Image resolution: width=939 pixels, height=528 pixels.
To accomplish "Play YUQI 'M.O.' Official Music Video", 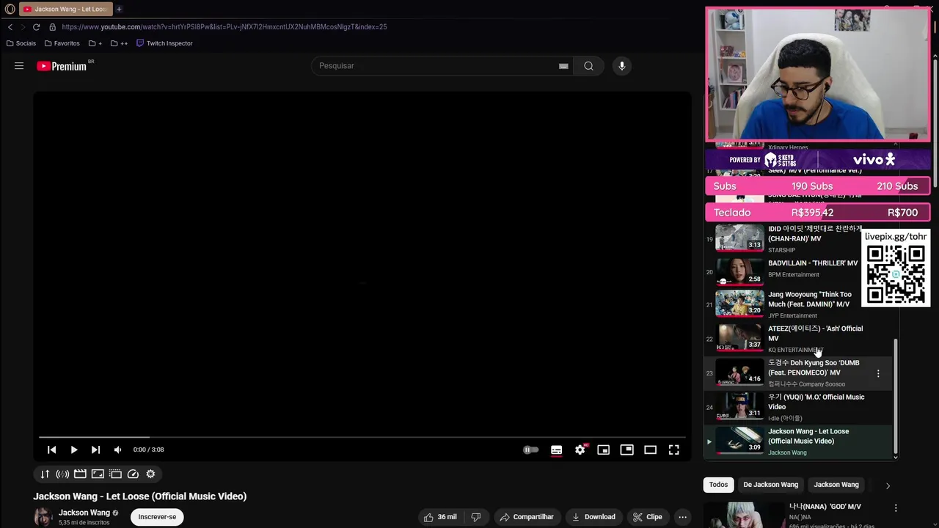I will 799,407.
